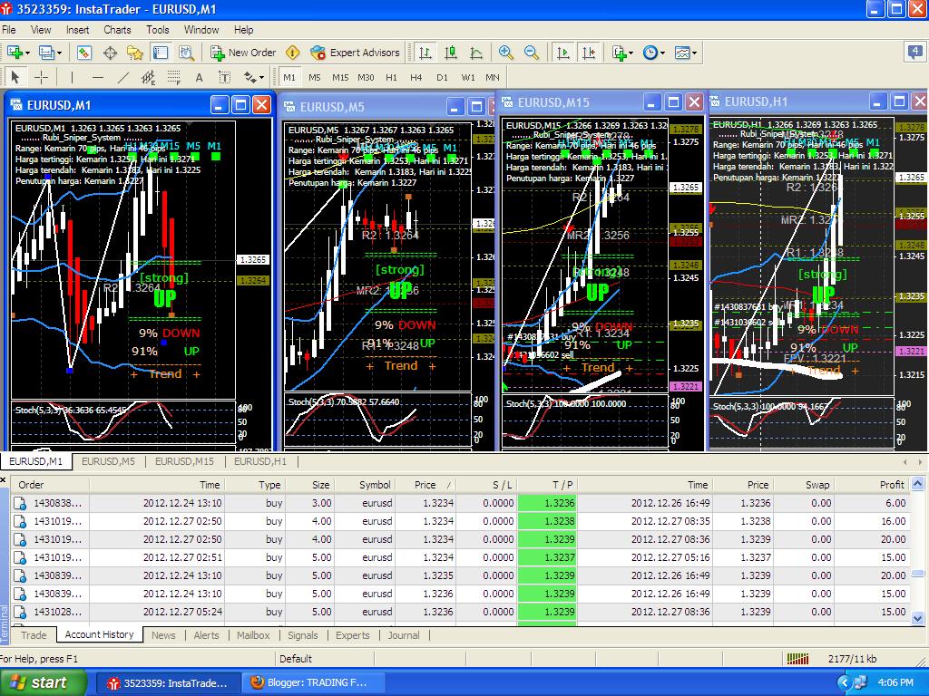The image size is (929, 696).
Task: Open MetaEditor yellow diamond icon
Action: point(293,53)
